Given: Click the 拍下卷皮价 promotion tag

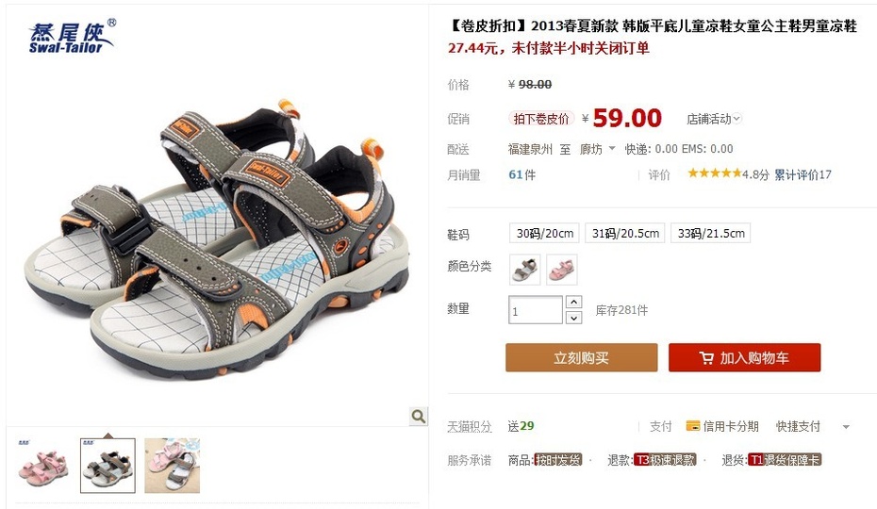Looking at the screenshot, I should click(x=541, y=119).
